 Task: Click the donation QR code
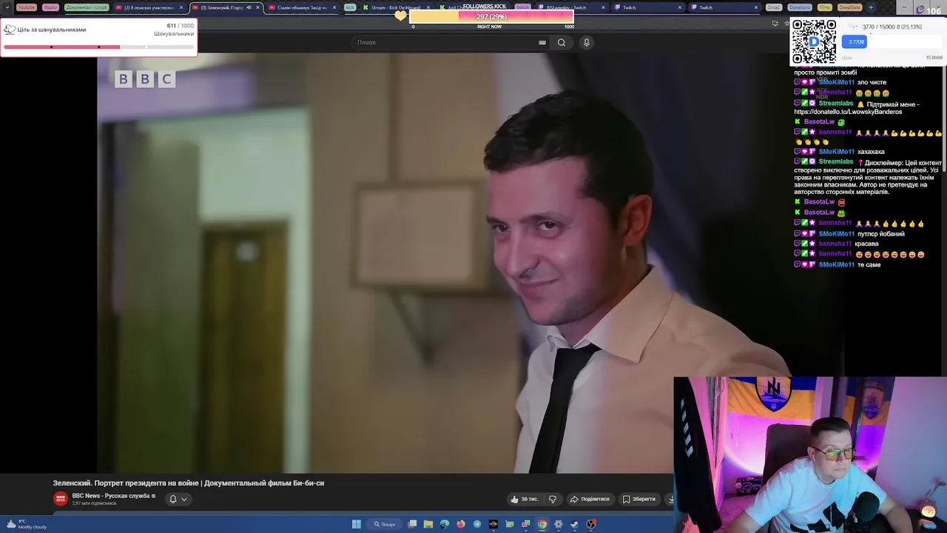(x=815, y=41)
